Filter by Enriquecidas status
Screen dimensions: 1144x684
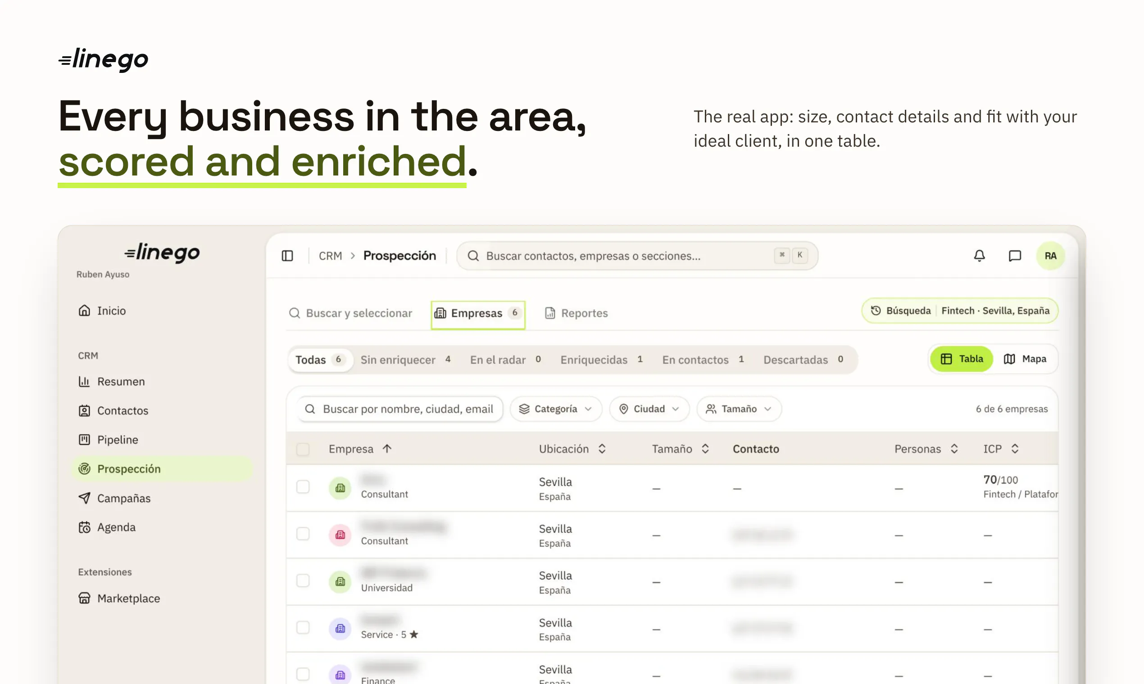[602, 360]
